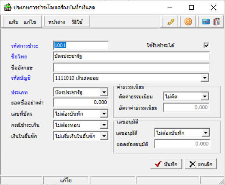Open the กรณีชำระเกิน dropdown
The image size is (225, 185).
pyautogui.click(x=104, y=125)
